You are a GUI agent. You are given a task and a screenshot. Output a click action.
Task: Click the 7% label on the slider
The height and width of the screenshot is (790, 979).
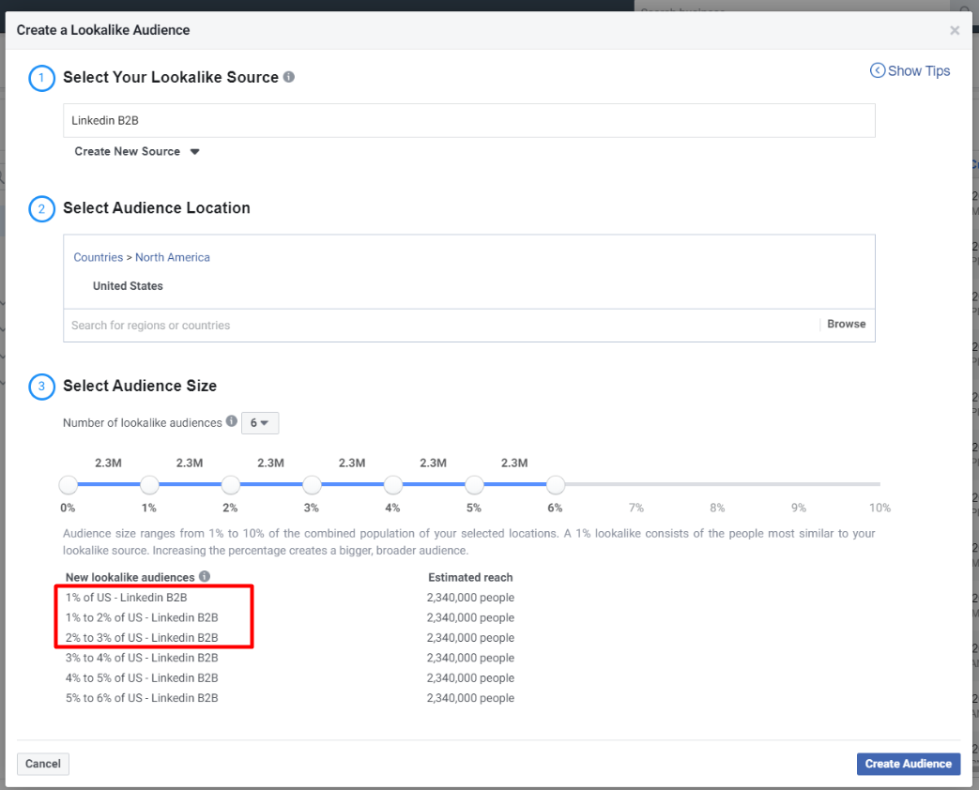point(636,508)
